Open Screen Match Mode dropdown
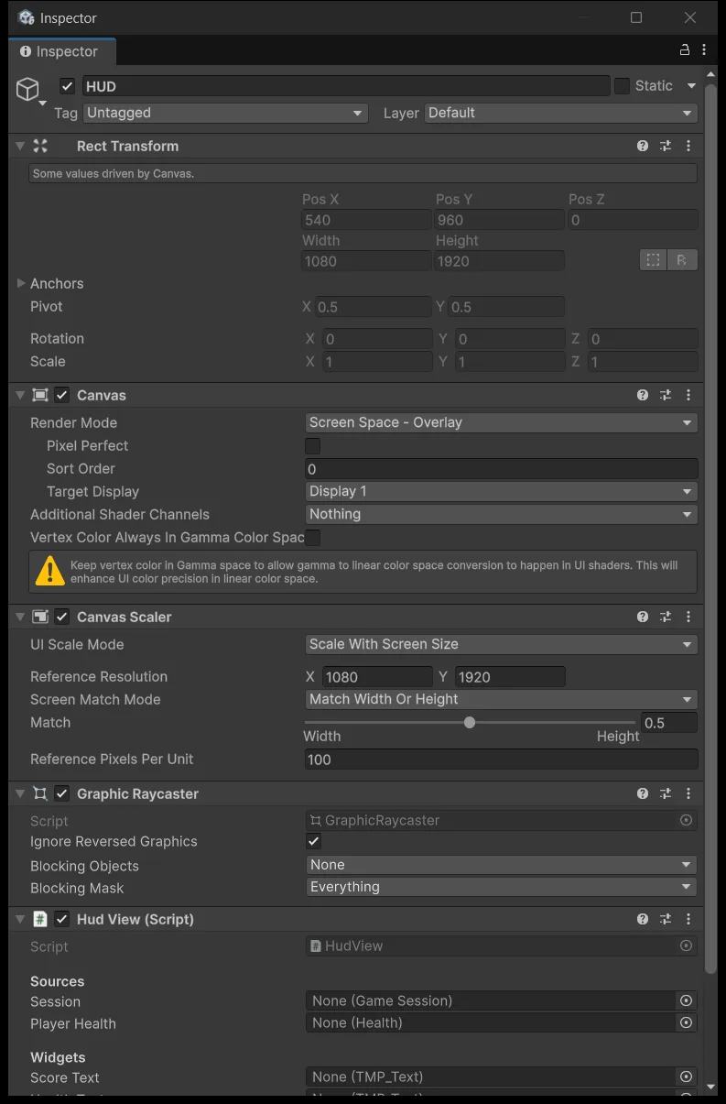This screenshot has height=1104, width=726. pyautogui.click(x=501, y=699)
